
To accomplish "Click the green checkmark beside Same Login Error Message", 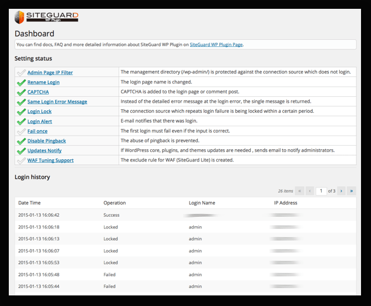I will click(x=21, y=102).
